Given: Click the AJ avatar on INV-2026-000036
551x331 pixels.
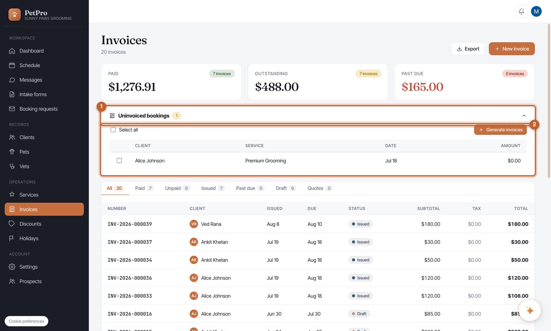Looking at the screenshot, I should click(194, 278).
